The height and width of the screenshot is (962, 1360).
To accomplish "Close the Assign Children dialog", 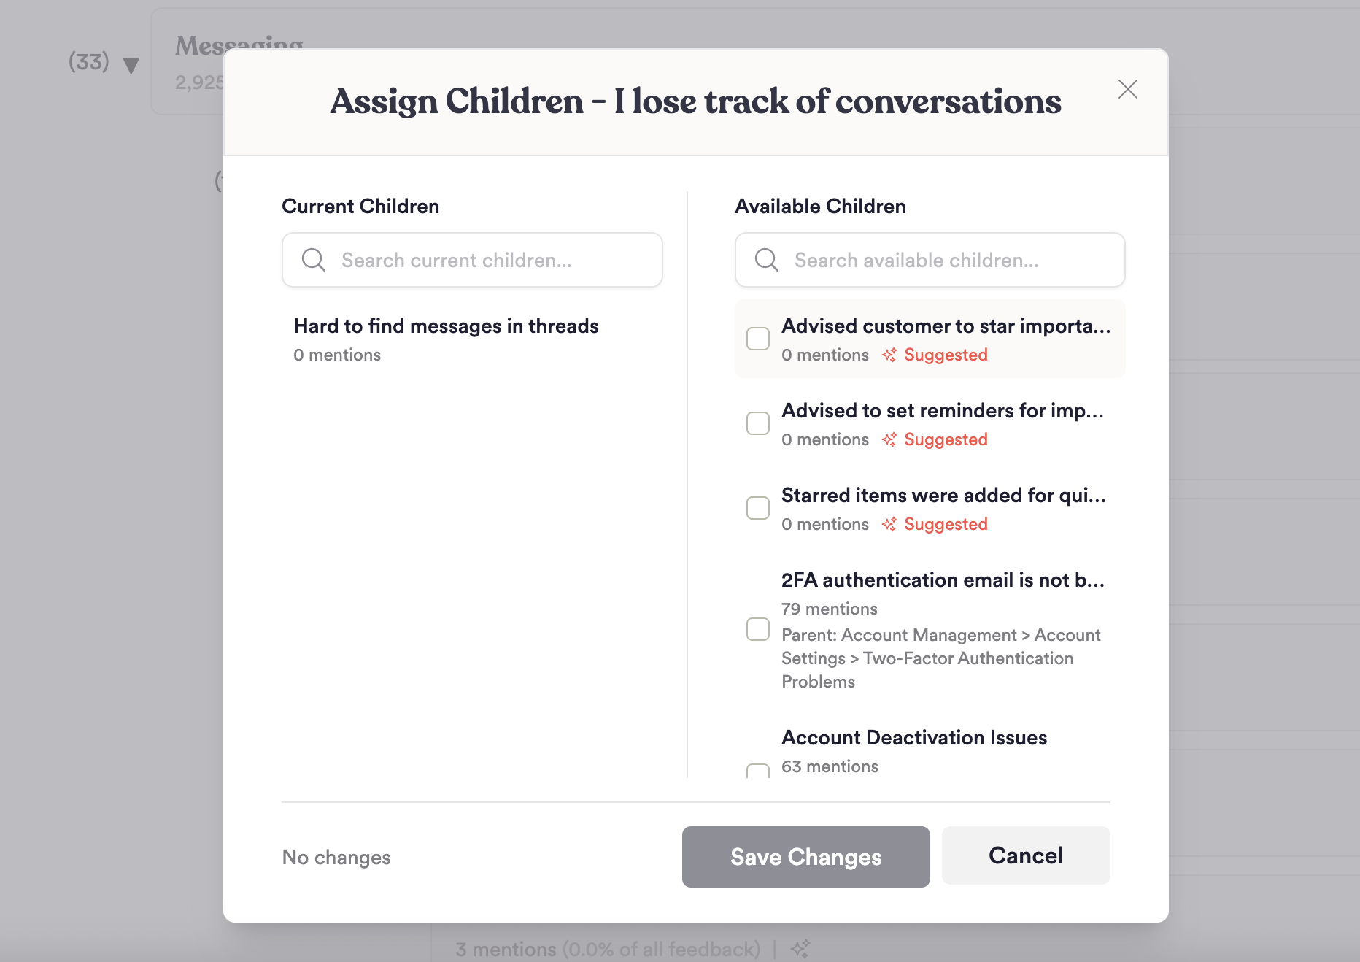I will click(x=1128, y=89).
